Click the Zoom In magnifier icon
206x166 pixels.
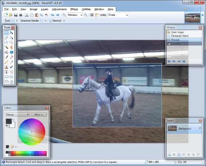point(85,15)
